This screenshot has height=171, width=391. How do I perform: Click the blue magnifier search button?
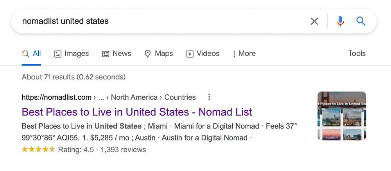[x=361, y=21]
